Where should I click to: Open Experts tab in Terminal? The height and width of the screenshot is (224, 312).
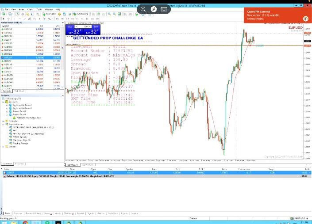(x=124, y=213)
